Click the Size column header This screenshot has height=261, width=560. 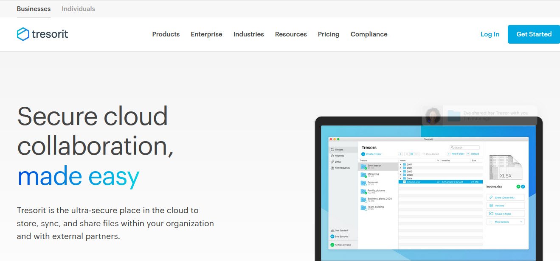(x=474, y=161)
